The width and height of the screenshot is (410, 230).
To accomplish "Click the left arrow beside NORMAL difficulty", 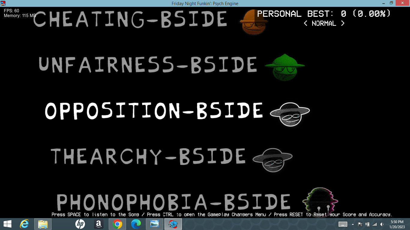I will (x=306, y=23).
